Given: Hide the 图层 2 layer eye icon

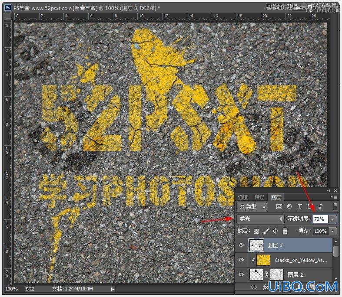Looking at the screenshot, I should [241, 274].
